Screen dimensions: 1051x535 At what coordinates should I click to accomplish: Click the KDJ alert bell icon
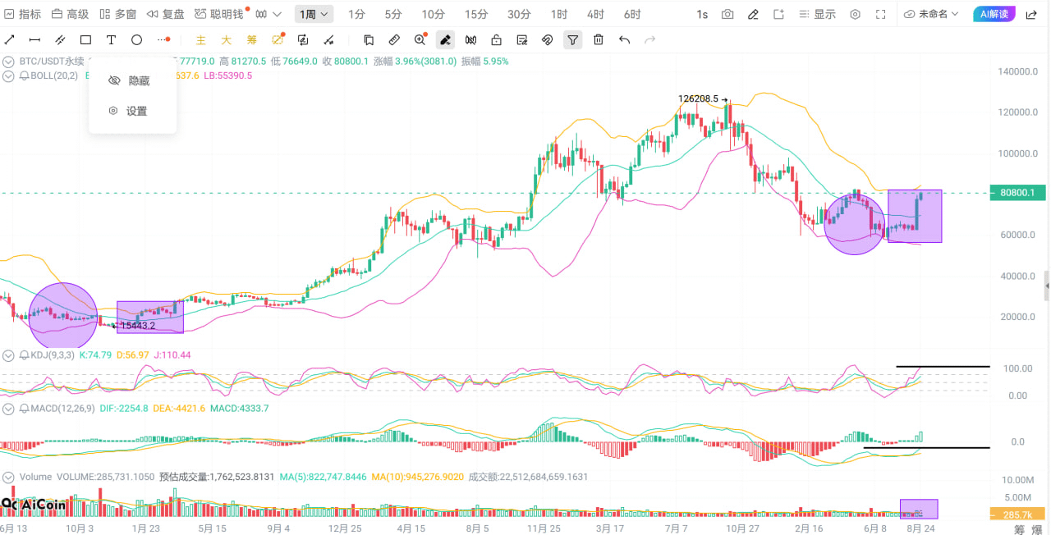tap(25, 355)
